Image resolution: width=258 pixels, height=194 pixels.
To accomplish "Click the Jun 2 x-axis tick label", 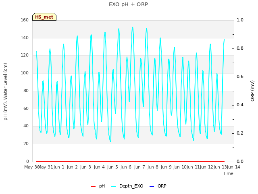I will coord(72,167).
